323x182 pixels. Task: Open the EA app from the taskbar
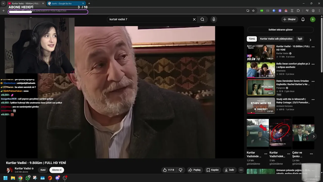pyautogui.click(x=50, y=178)
